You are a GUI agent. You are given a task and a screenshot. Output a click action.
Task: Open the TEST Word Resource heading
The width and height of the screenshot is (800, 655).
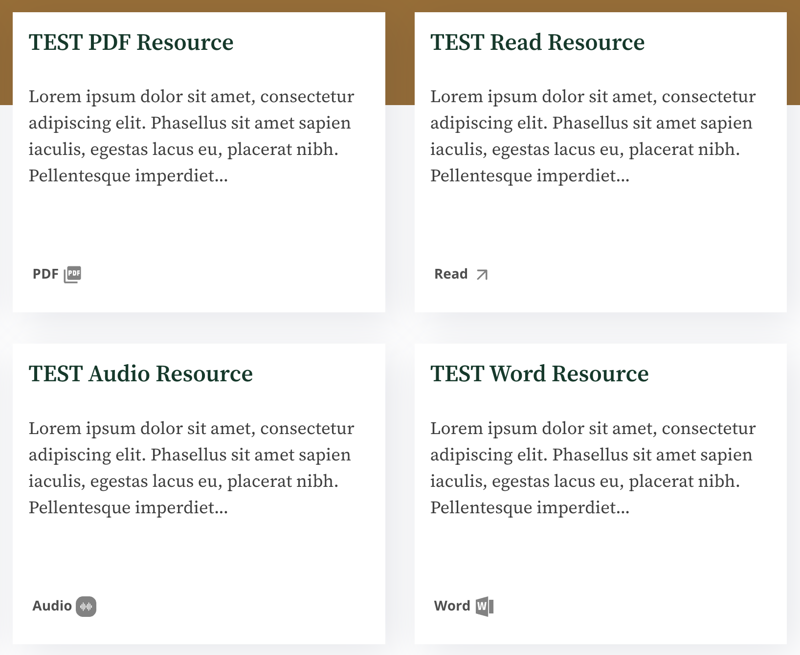[x=539, y=374]
